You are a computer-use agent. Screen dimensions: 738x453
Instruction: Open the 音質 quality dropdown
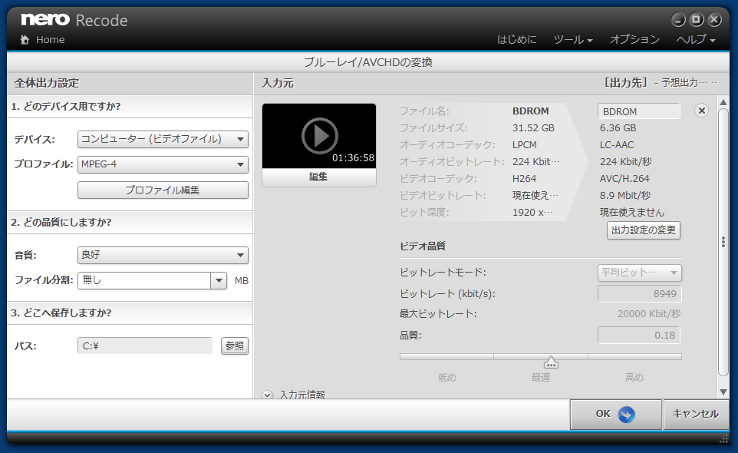163,255
